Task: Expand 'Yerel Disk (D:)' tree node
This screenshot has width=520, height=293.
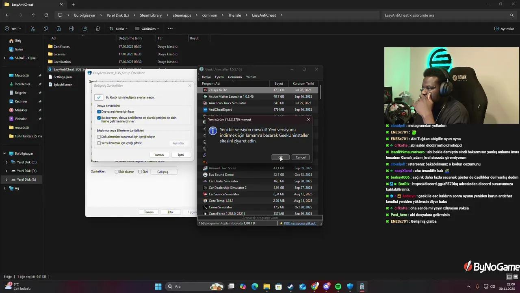Action: (x=7, y=171)
